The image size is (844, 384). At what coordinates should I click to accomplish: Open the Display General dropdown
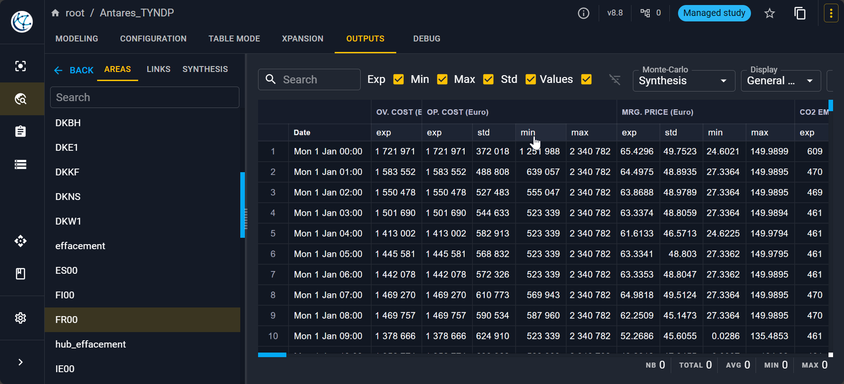(x=781, y=81)
